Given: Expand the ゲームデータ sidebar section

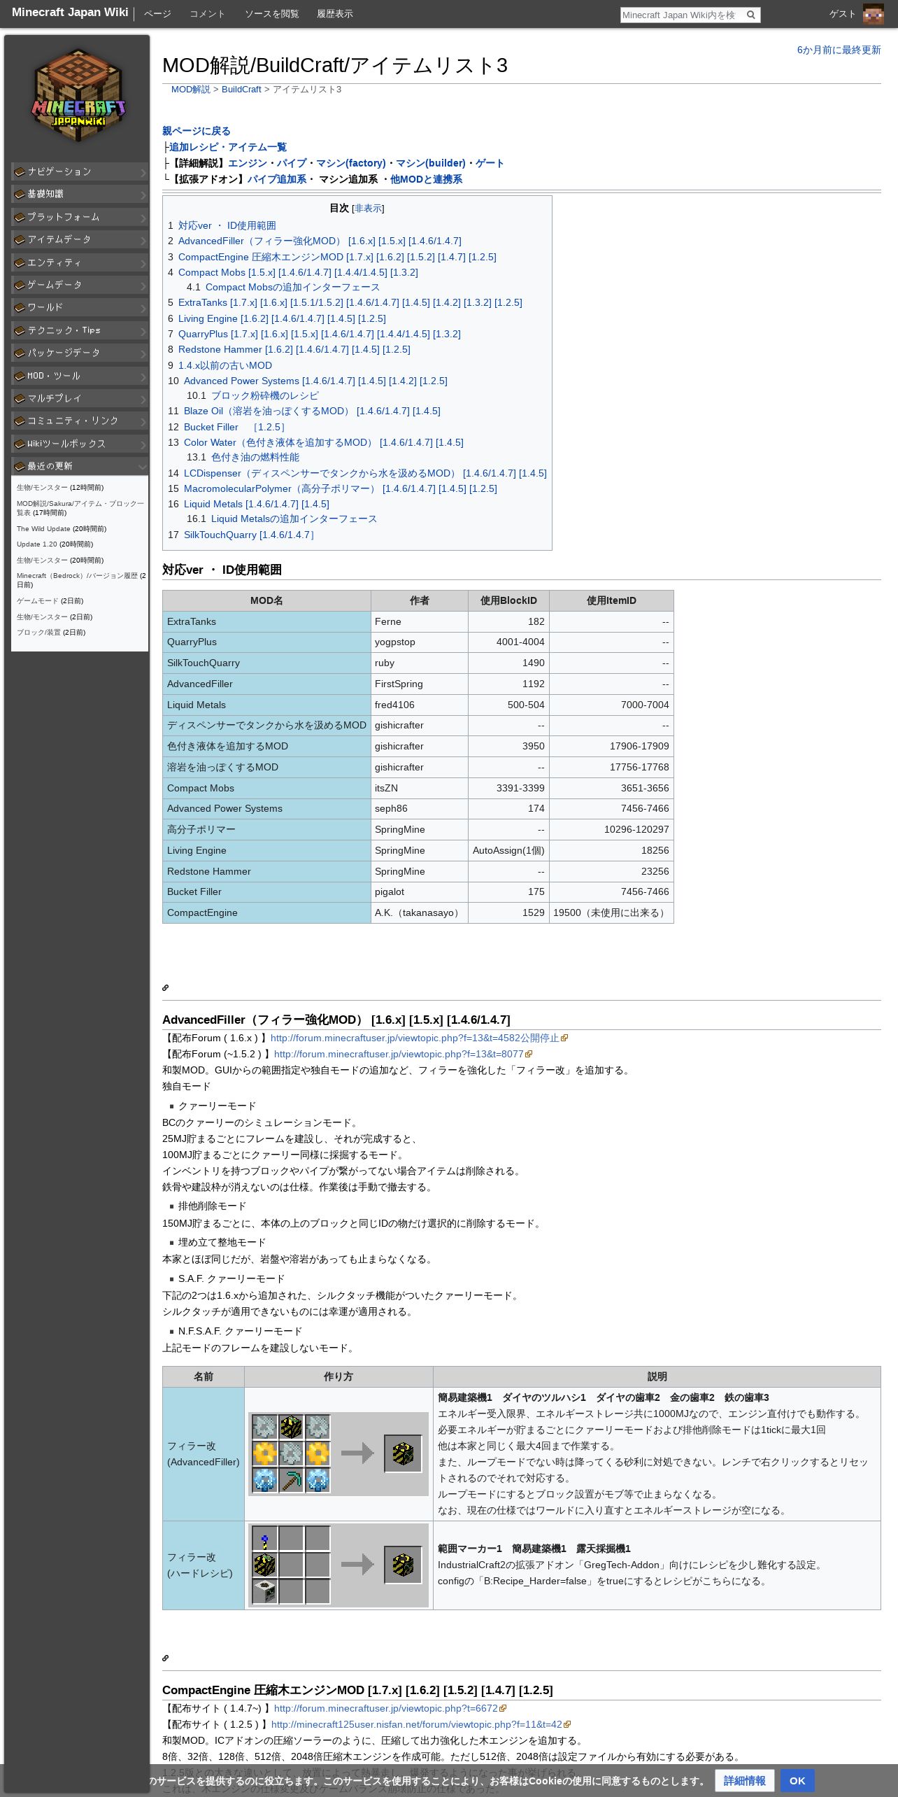Looking at the screenshot, I should (x=80, y=285).
